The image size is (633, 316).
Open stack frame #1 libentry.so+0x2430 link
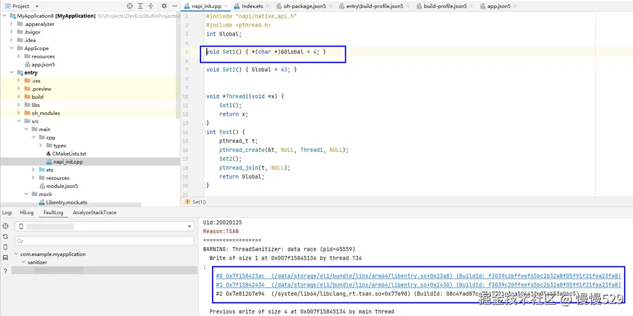418,285
